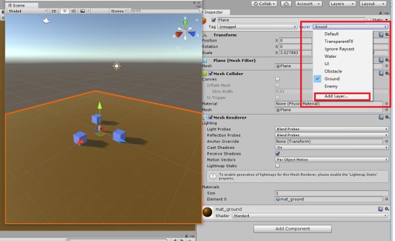
Task: Open the Collab button menu
Action: (264, 4)
